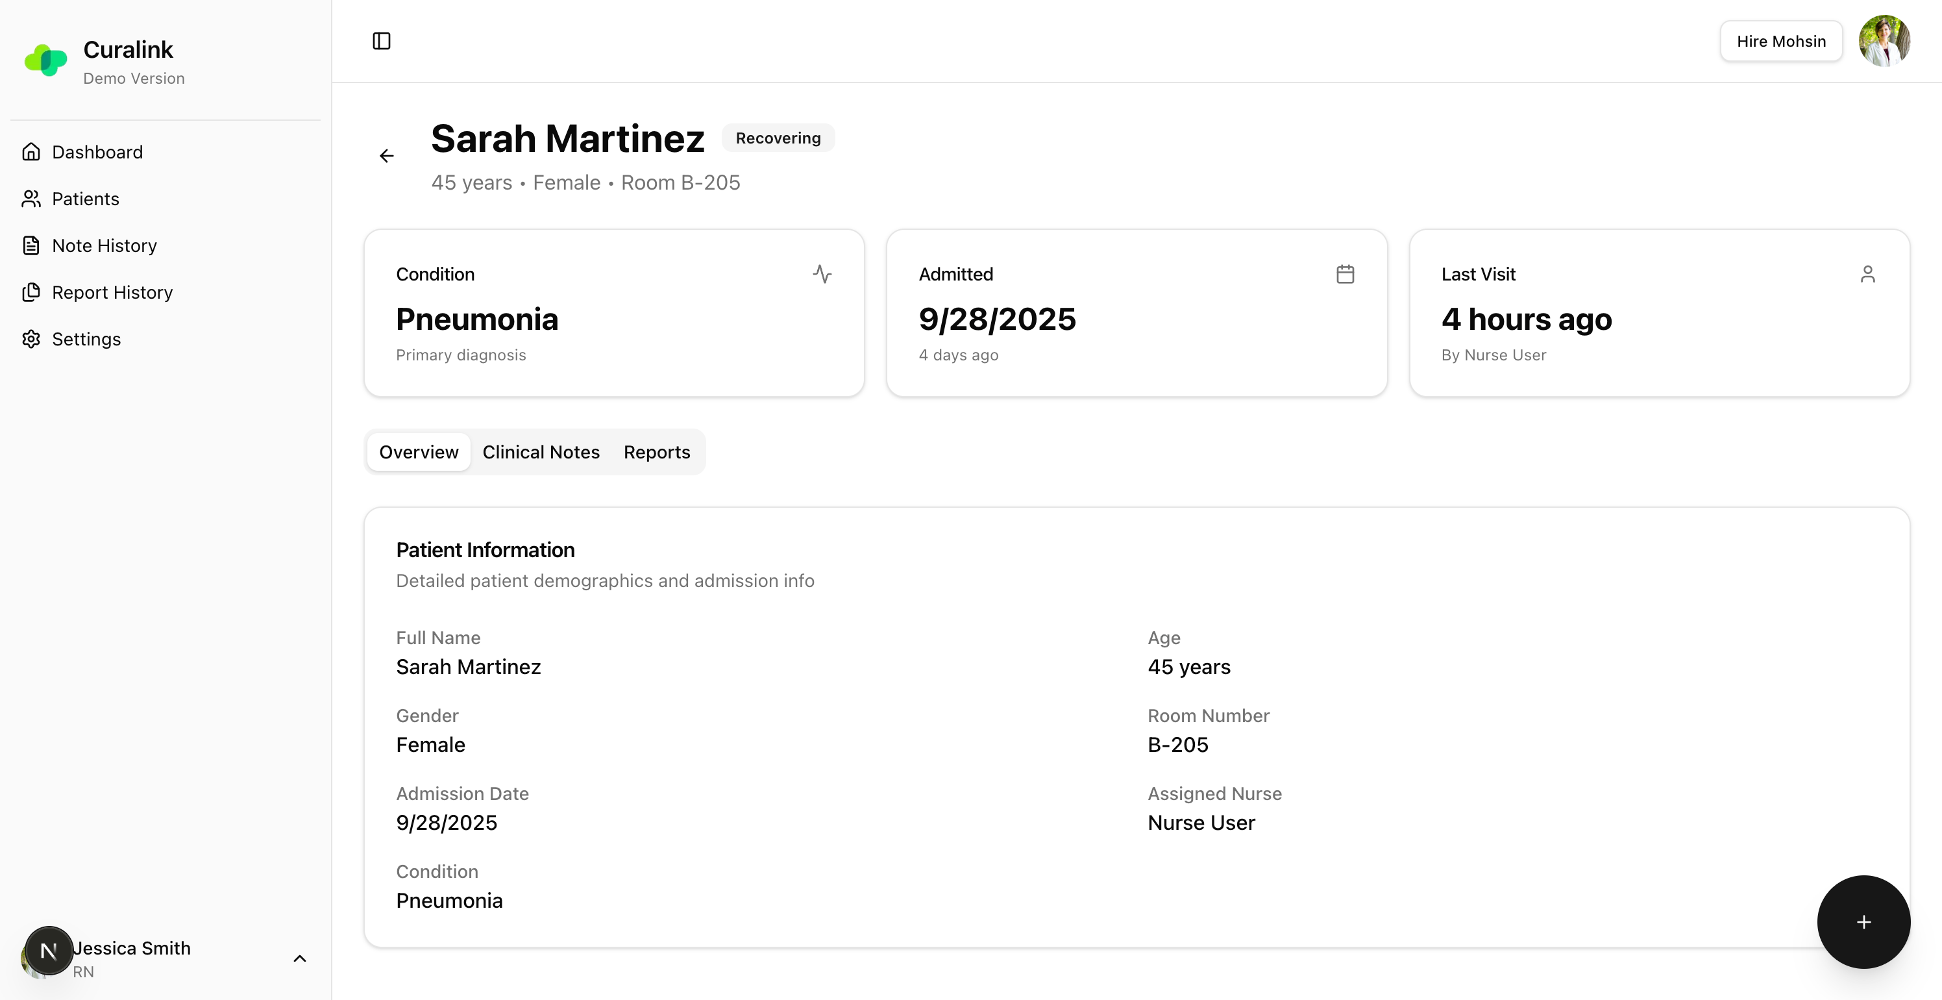Expand the Jessica Smith user menu chevron
The image size is (1942, 1000).
pos(299,958)
